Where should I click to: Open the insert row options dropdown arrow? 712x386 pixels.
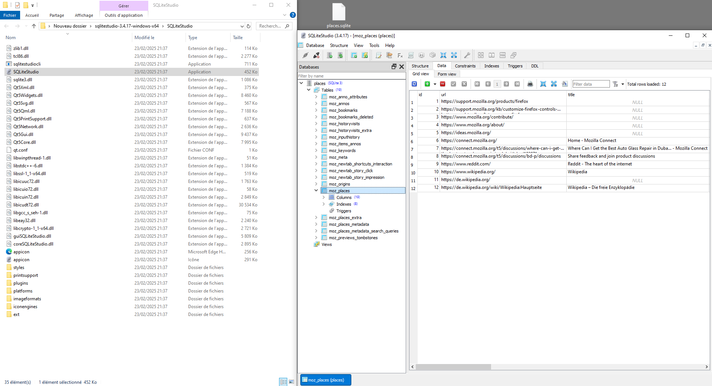pos(435,84)
